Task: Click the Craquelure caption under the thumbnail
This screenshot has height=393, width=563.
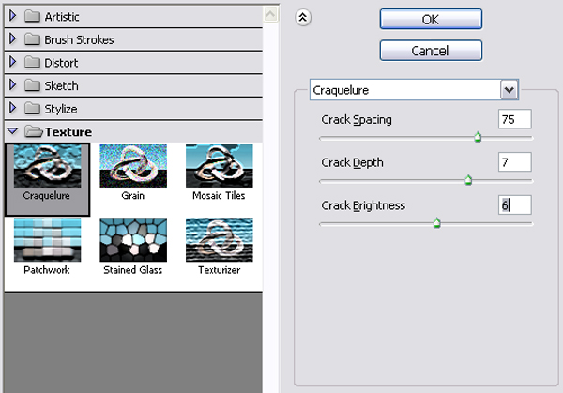Action: [46, 196]
